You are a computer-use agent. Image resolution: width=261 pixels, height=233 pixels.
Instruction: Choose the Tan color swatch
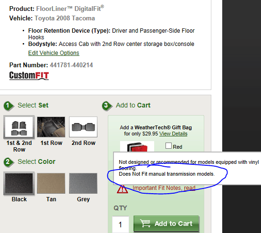[x=51, y=183]
